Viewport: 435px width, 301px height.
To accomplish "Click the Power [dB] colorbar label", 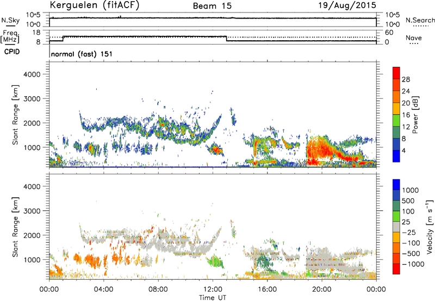I will point(415,115).
